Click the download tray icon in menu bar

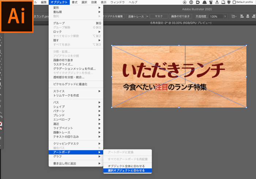217,2
